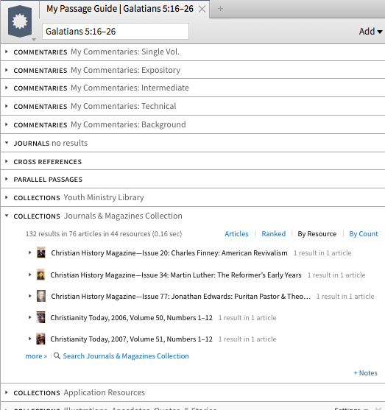This screenshot has height=410, width=385.
Task: Sort results By Count
Action: (x=364, y=234)
